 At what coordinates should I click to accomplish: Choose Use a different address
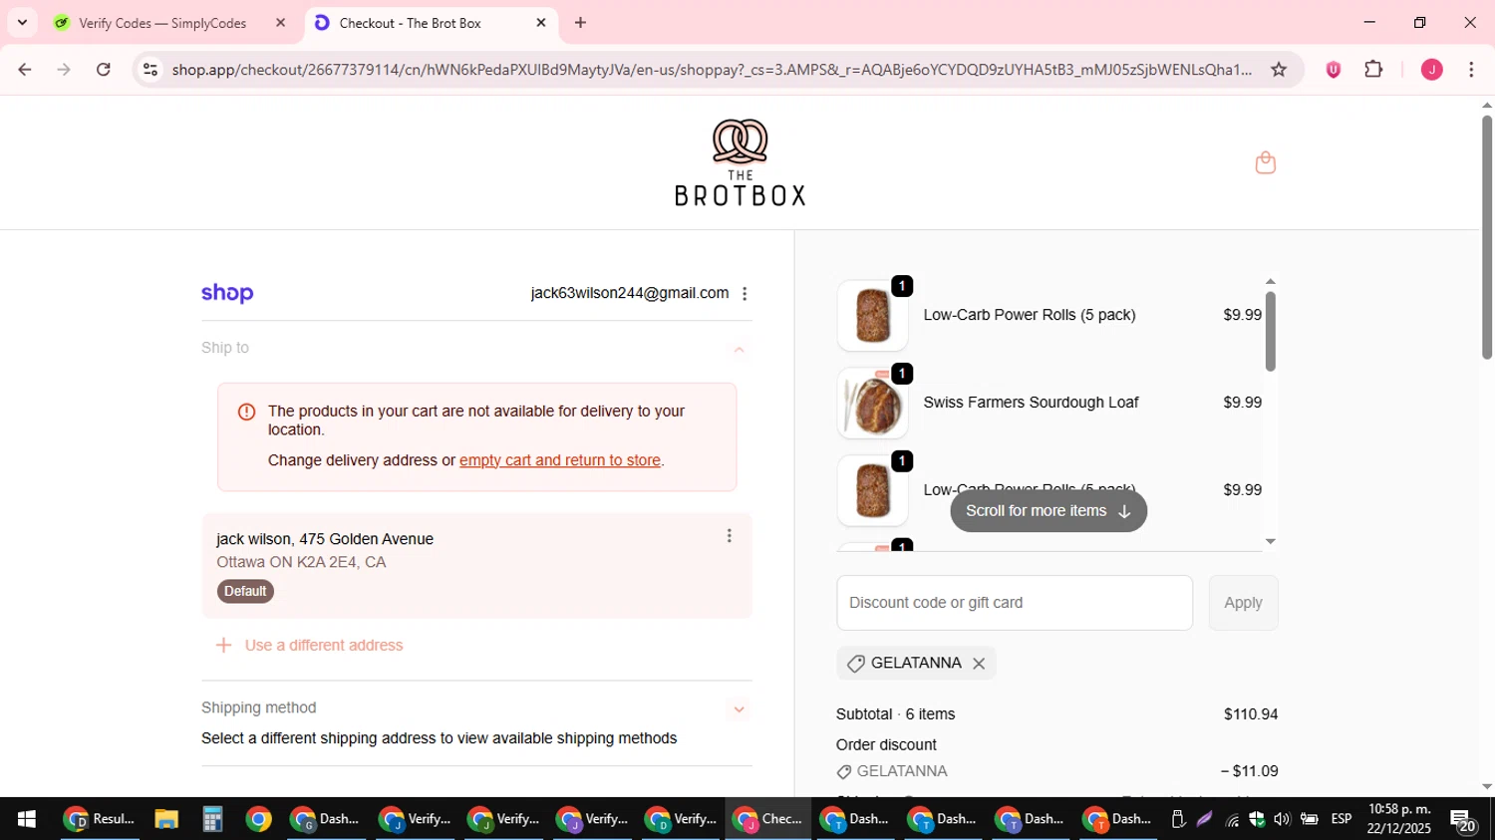[x=310, y=646]
